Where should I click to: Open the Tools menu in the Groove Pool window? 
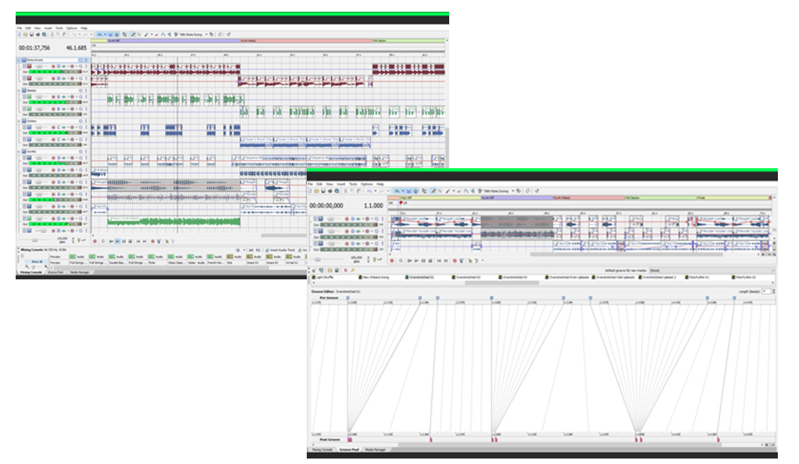click(353, 184)
